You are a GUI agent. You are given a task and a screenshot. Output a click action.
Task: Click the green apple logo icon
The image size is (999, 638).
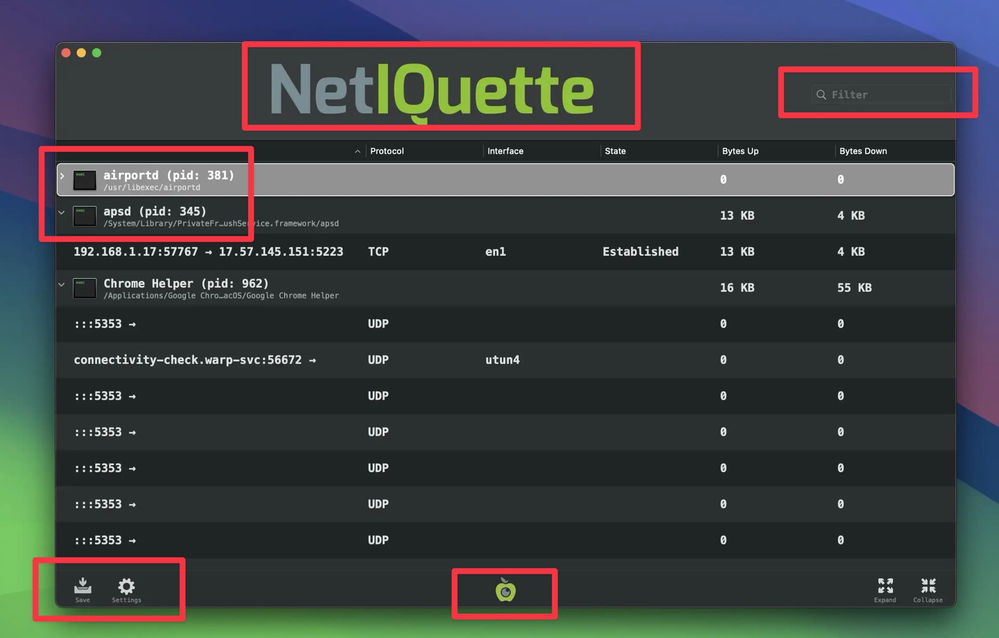(x=505, y=590)
